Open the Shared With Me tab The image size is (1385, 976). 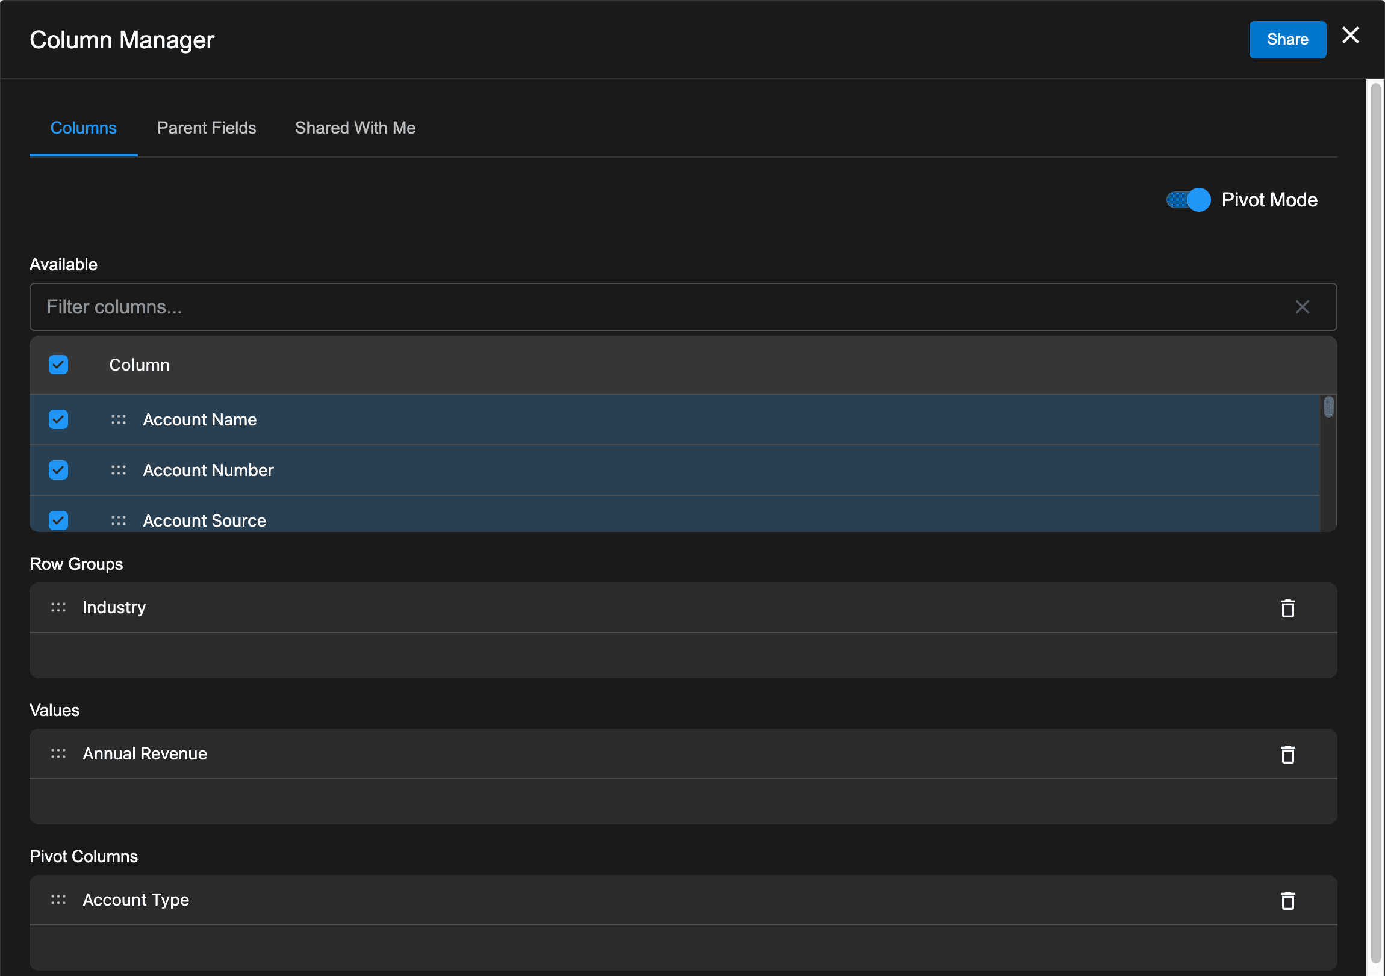355,128
